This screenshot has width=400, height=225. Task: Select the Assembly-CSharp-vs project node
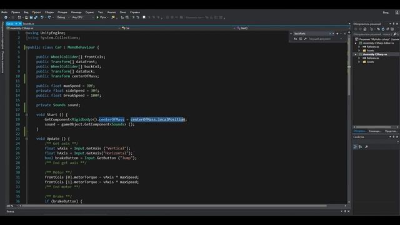(375, 54)
